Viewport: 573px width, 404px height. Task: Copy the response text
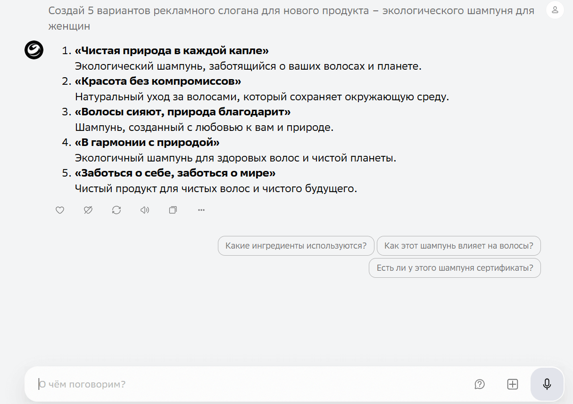tap(173, 210)
